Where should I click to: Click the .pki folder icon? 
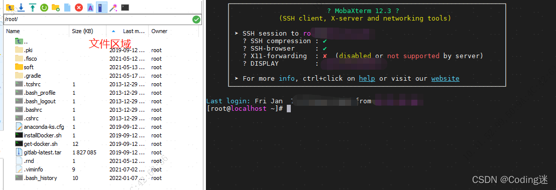19,50
